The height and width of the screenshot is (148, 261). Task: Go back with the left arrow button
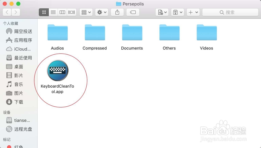(x=7, y=12)
